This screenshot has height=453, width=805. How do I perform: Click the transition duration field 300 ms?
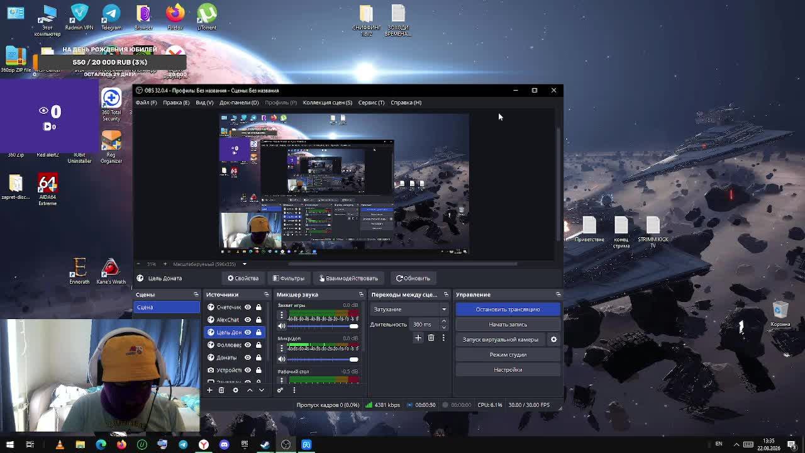coord(425,325)
